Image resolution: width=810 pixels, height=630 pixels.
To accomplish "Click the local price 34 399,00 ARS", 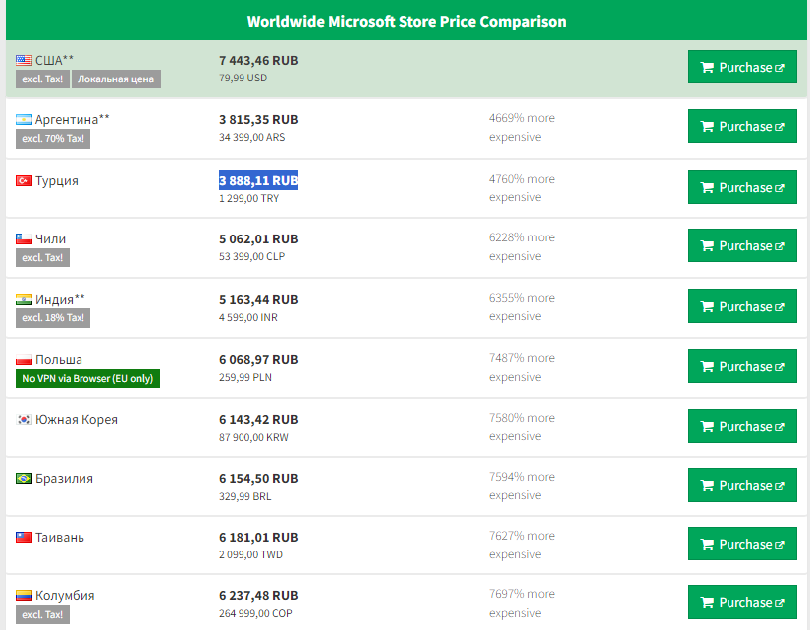I will [x=252, y=137].
